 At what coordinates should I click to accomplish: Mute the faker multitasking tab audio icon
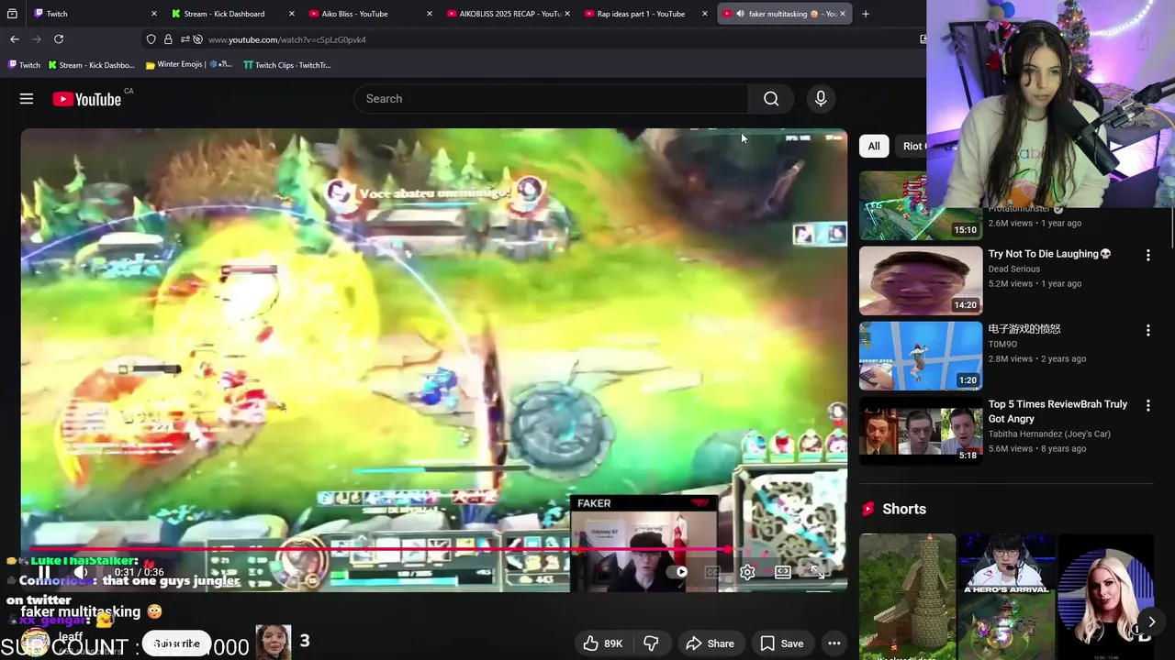click(x=740, y=14)
